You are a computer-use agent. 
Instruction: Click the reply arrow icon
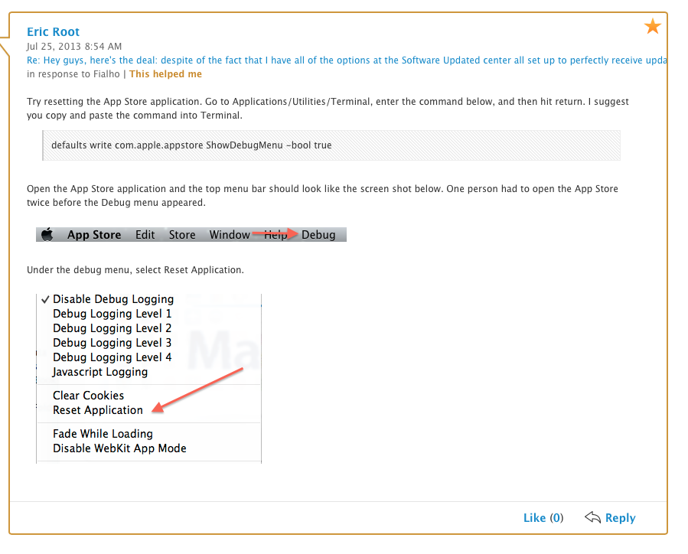point(592,517)
